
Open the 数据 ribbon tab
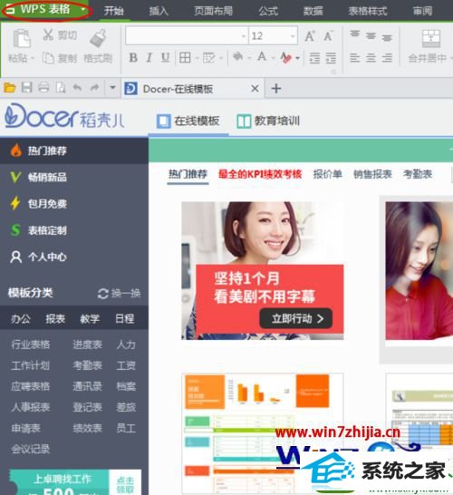tap(313, 11)
